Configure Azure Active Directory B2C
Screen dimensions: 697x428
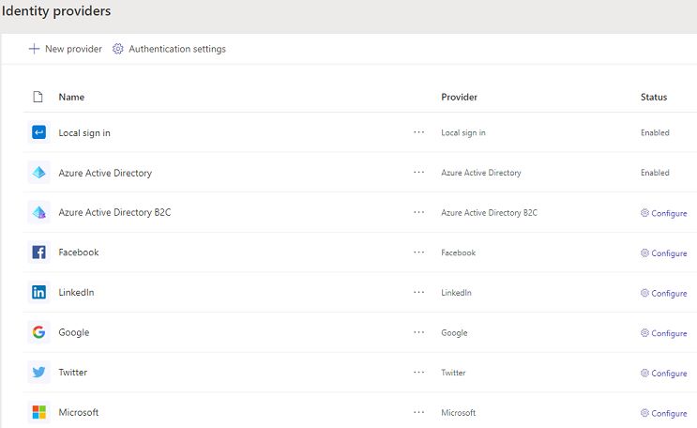coord(663,214)
